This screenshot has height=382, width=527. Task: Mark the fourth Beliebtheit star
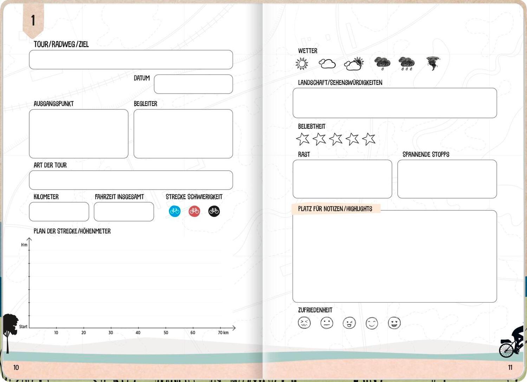tap(352, 139)
